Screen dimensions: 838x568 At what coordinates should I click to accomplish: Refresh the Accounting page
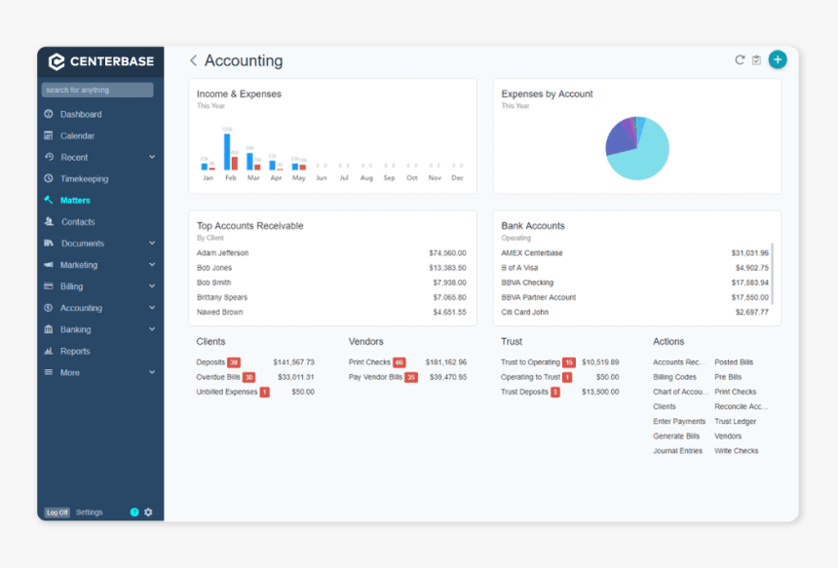pyautogui.click(x=740, y=59)
